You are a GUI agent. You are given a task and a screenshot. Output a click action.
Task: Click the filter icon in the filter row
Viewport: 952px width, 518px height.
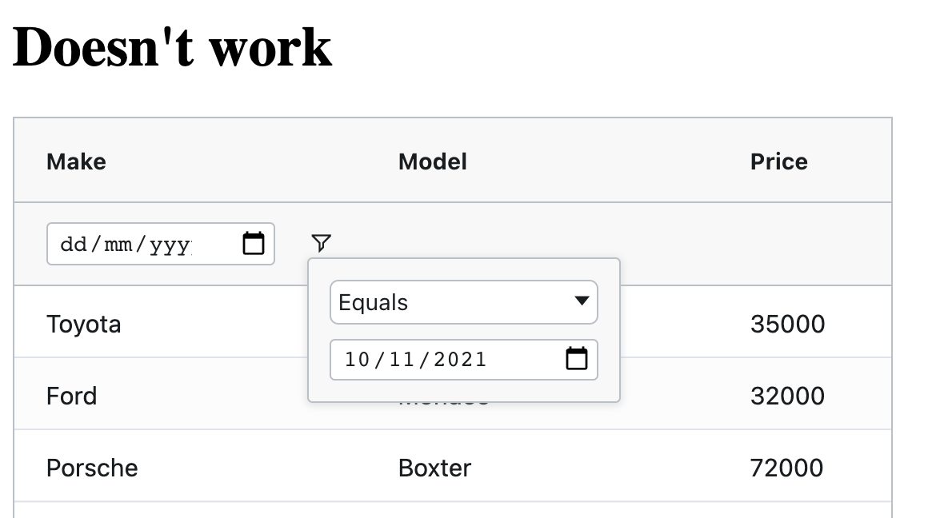321,242
